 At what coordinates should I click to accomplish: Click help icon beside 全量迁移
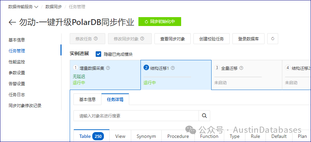coord(241,68)
